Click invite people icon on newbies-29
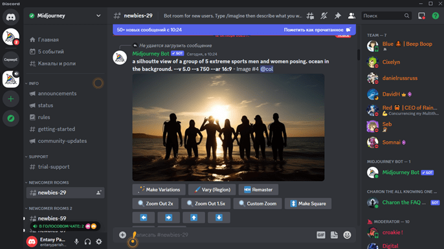The image size is (444, 249). point(98,193)
